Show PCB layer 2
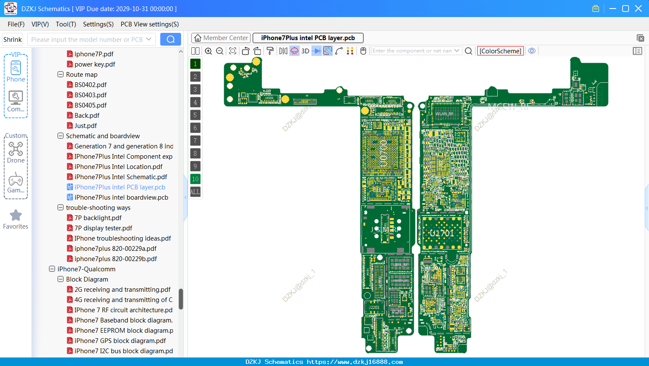649x366 pixels. point(195,76)
